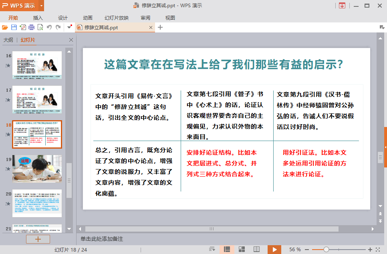The width and height of the screenshot is (387, 254).
Task: Switch to Normal view in status bar
Action: 227,249
